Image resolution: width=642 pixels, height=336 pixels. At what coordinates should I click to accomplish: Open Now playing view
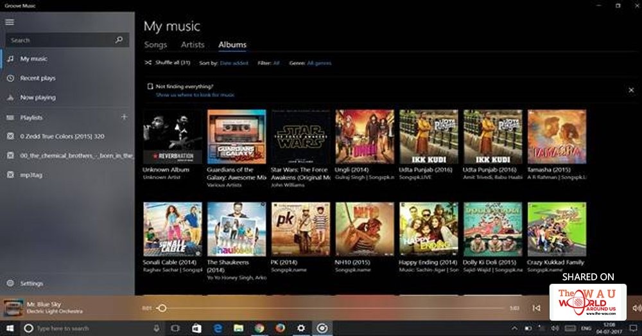pyautogui.click(x=37, y=98)
